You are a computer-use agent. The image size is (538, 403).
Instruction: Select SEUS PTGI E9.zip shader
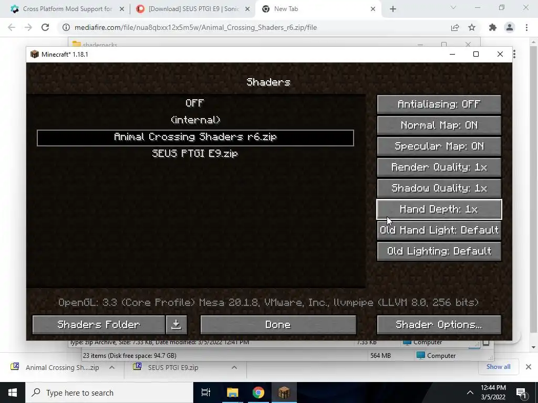[x=195, y=154]
